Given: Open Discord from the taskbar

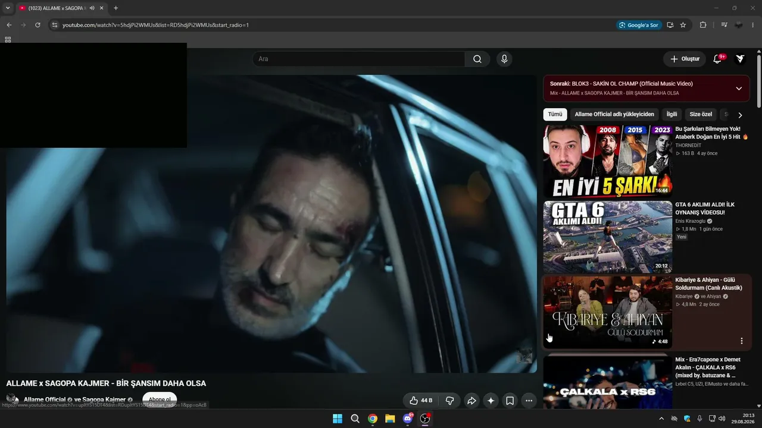Looking at the screenshot, I should [x=408, y=418].
